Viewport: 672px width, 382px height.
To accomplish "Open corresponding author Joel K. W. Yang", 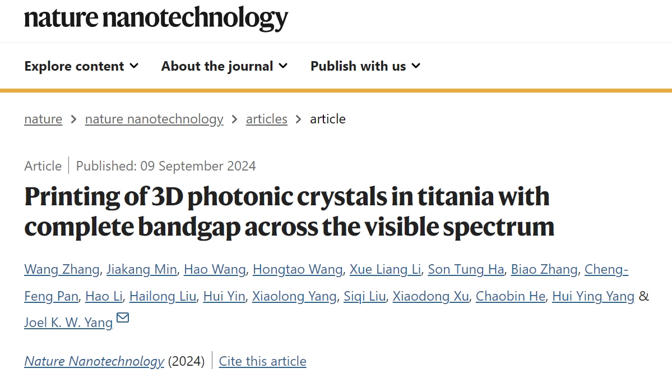I will [68, 323].
